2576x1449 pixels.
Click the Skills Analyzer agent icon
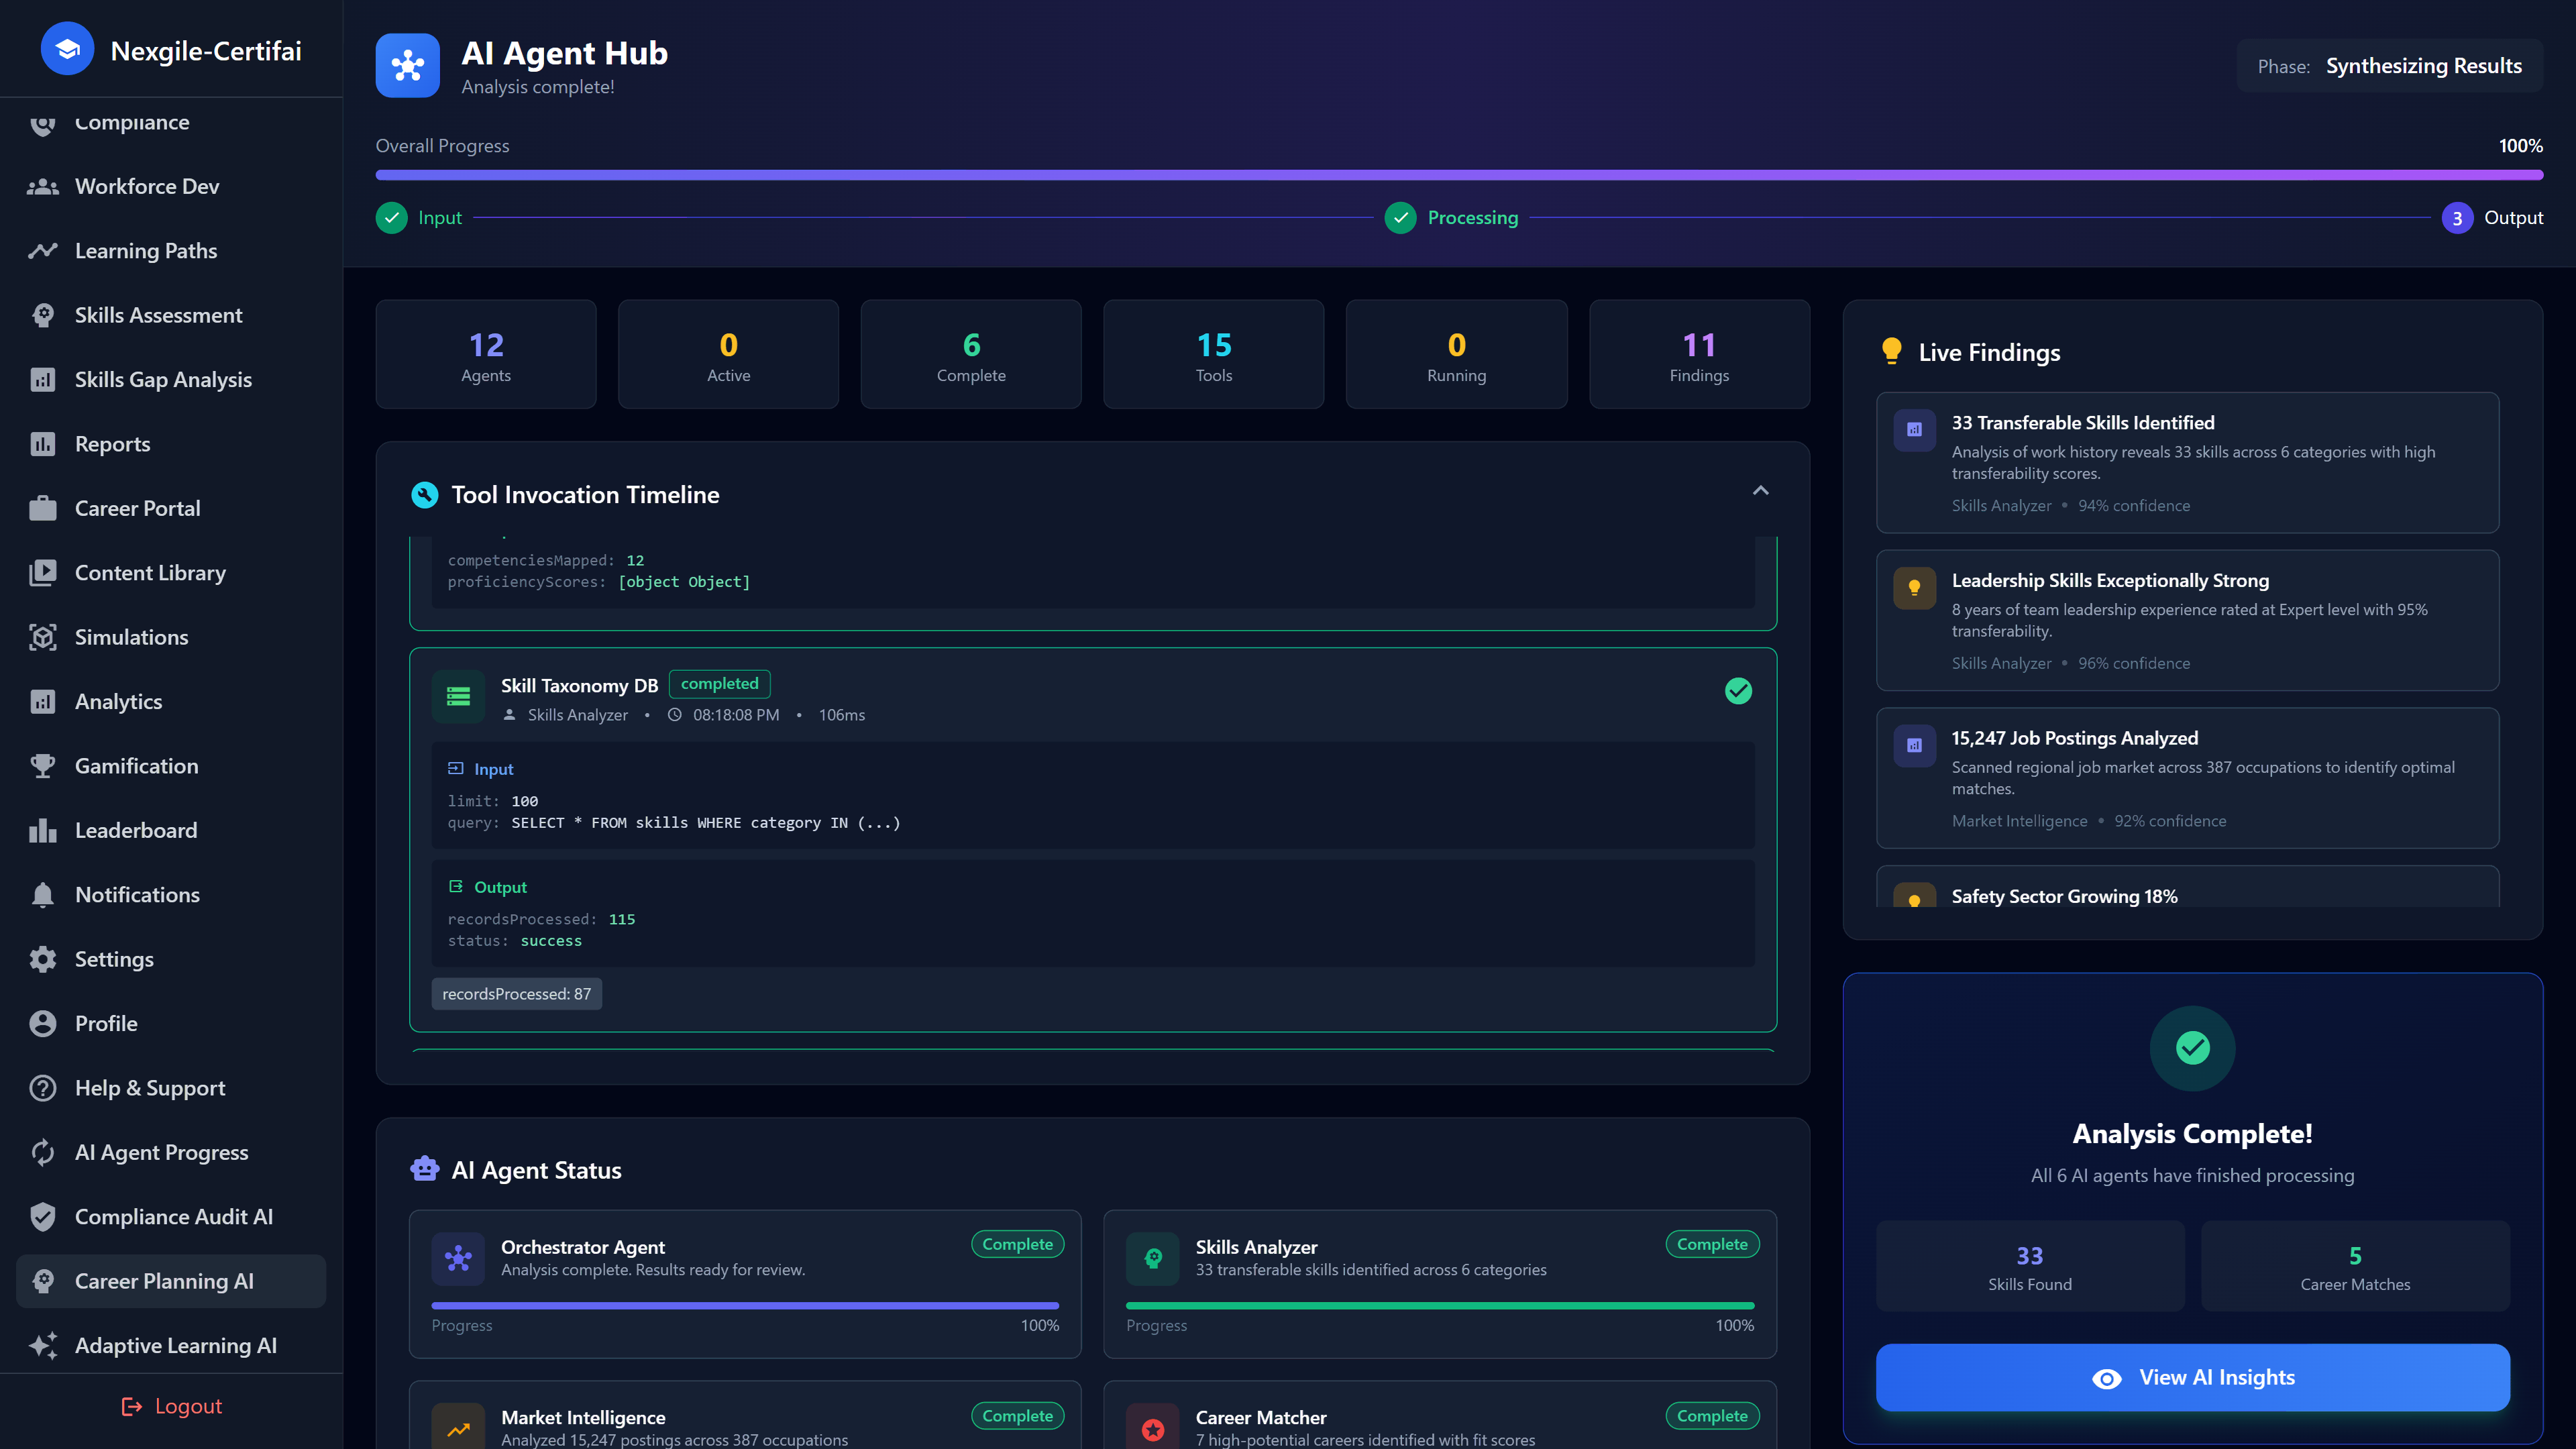(x=1152, y=1259)
